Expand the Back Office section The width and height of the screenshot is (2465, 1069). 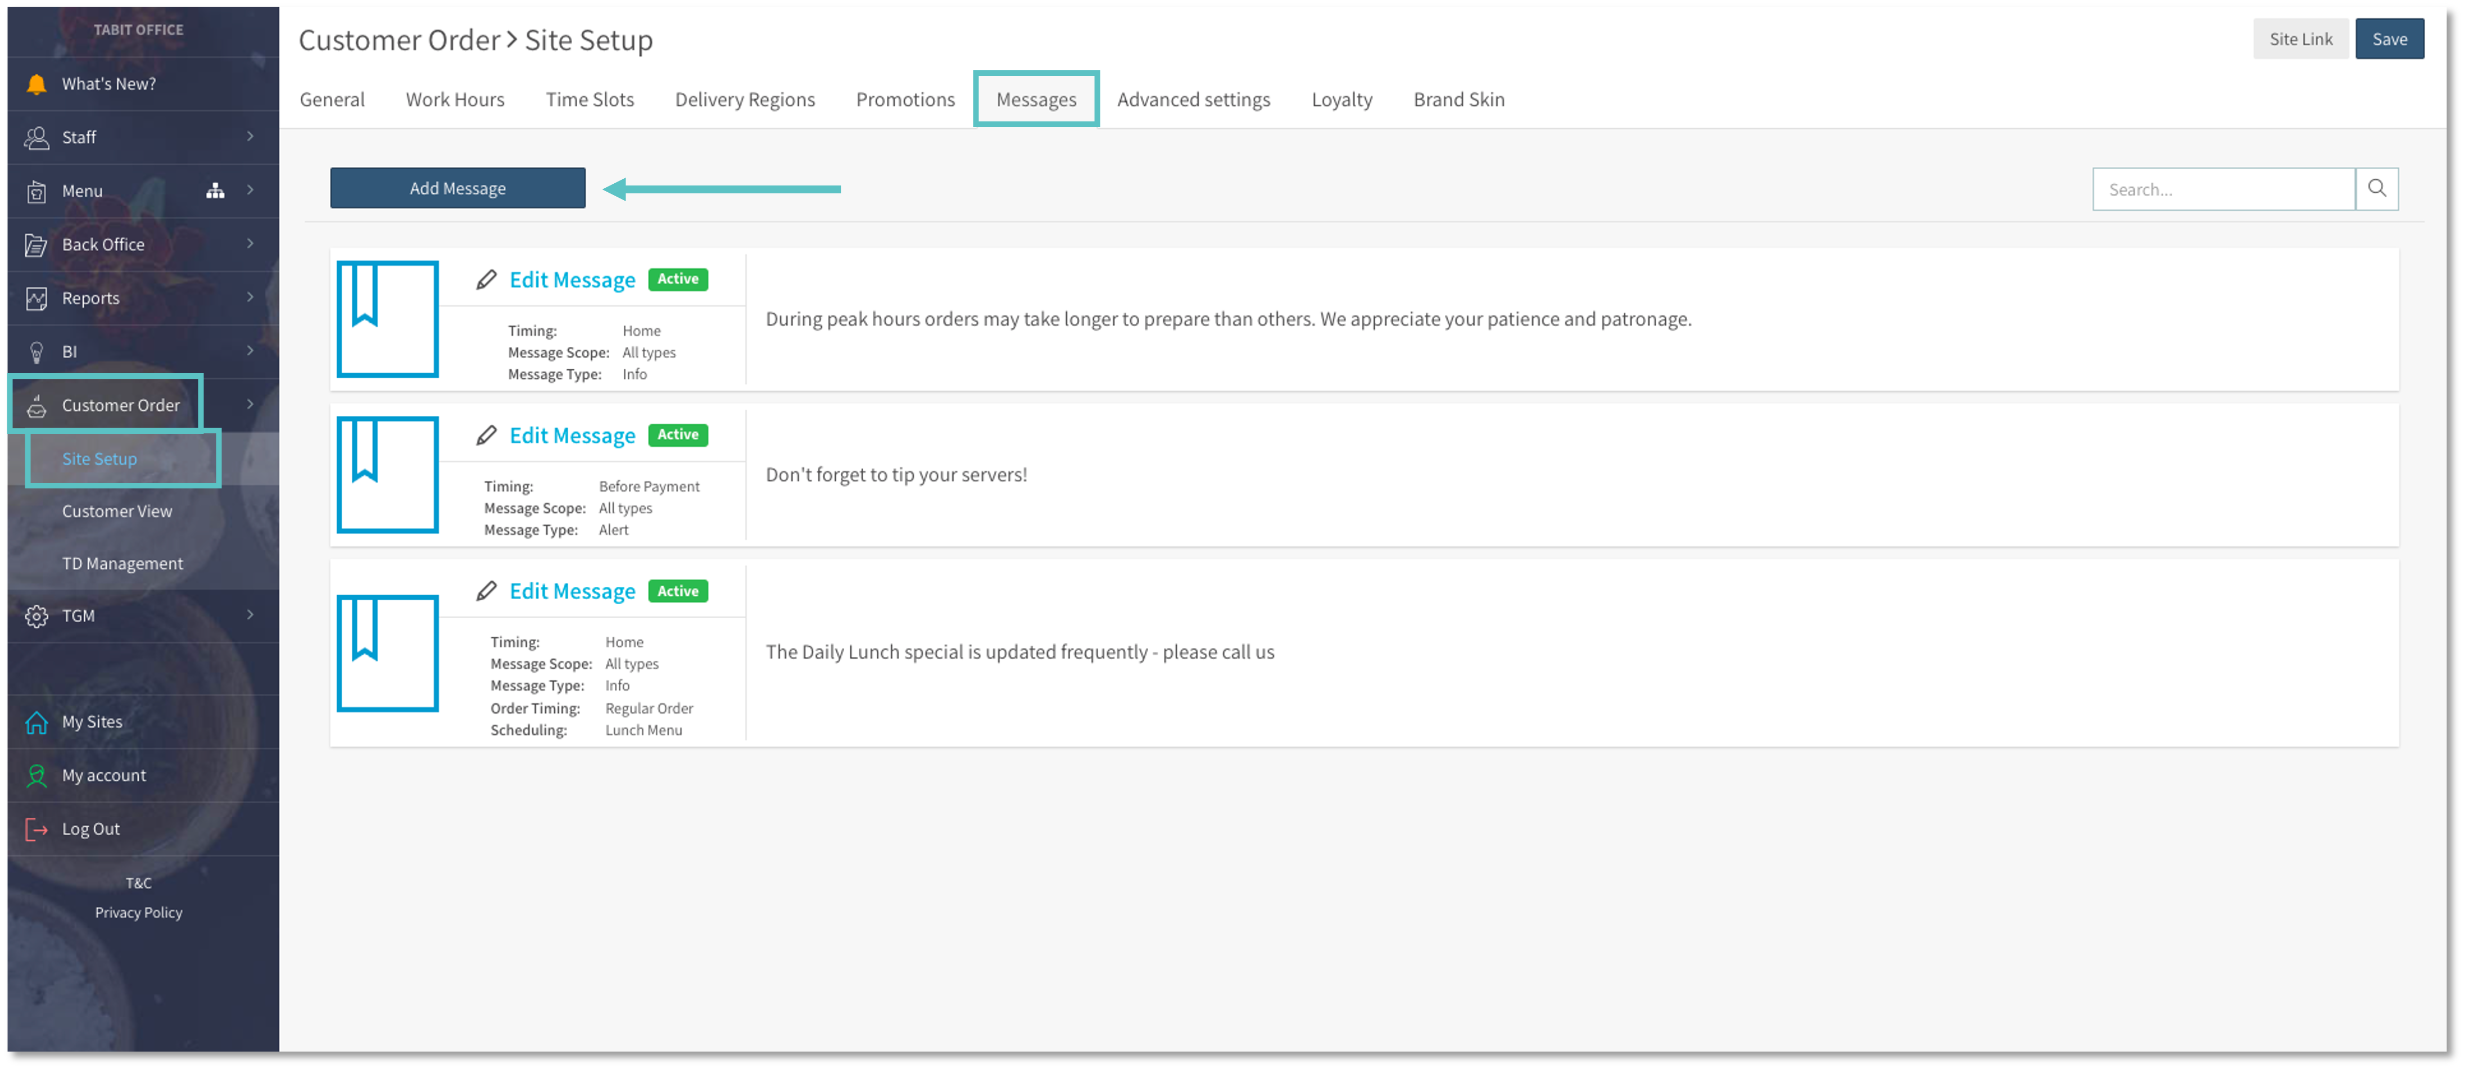250,244
